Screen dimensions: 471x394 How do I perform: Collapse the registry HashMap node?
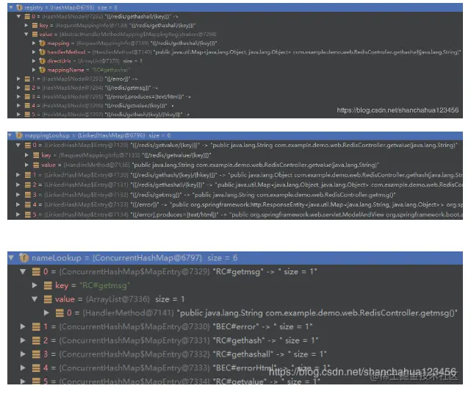point(11,7)
